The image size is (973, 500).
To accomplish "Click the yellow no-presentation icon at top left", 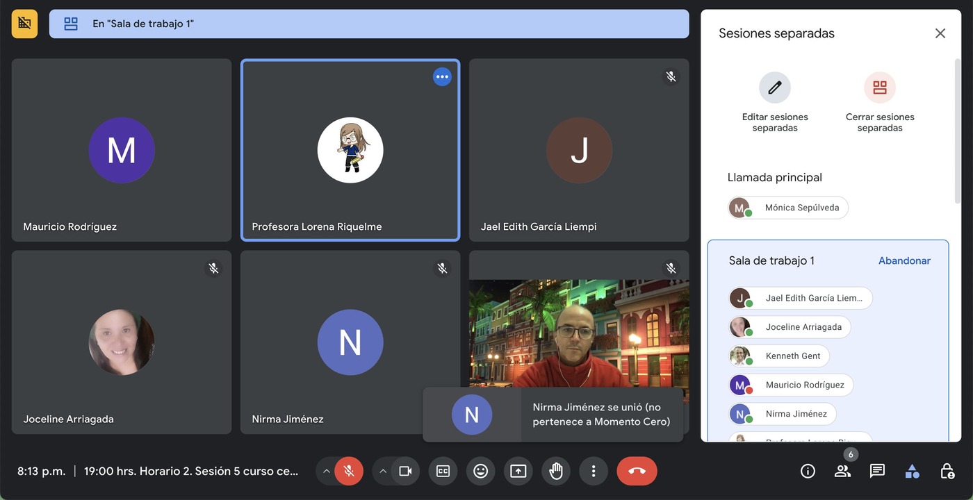I will point(24,24).
